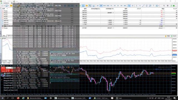The width and height of the screenshot is (178, 100).
Task: Pick the equidistant channel tool
Action: pos(147,6)
